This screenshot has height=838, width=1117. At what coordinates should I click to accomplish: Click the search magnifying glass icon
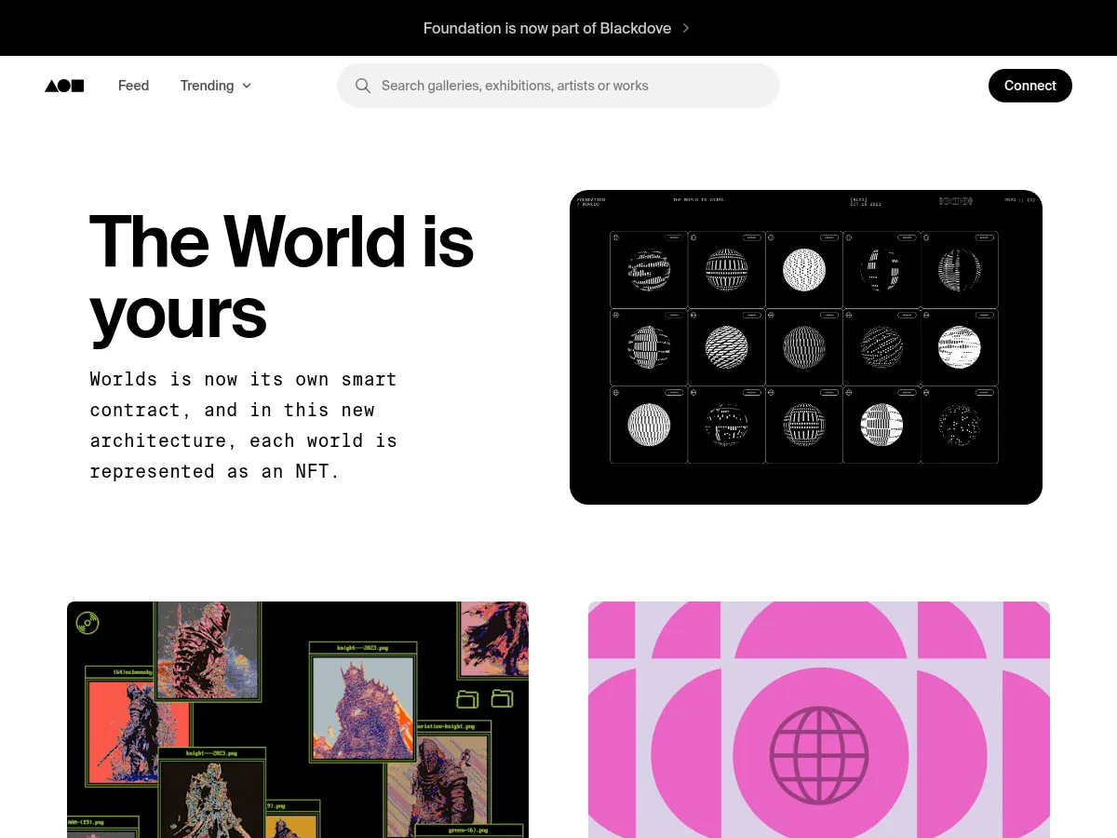point(363,86)
